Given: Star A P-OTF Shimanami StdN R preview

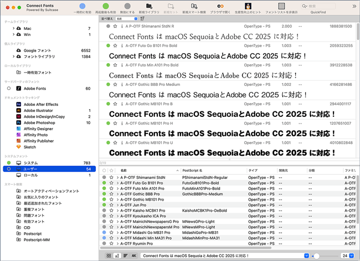Looking at the screenshot, I should pos(115,26).
